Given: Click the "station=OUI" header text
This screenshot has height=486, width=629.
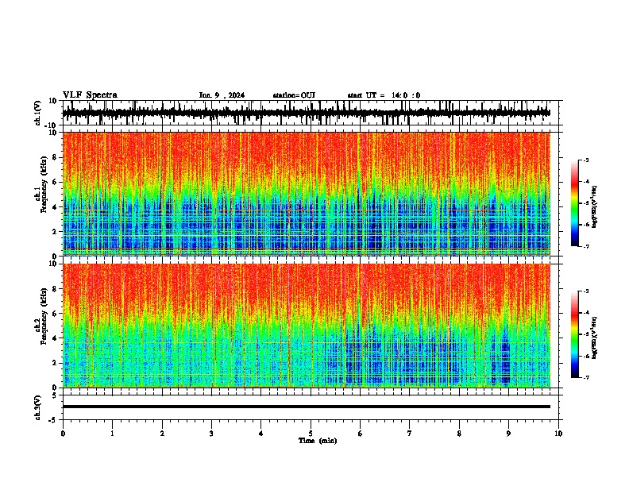Looking at the screenshot, I should (x=294, y=95).
